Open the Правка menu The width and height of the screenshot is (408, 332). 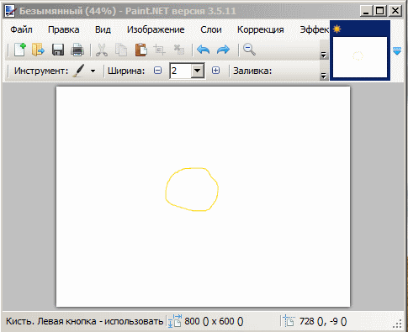[x=64, y=29]
